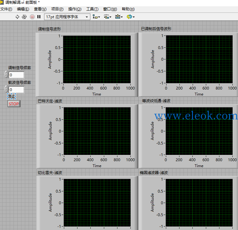Click the 巴特沃兹-滤波 graph label
This screenshot has width=238, height=230.
coord(50,101)
